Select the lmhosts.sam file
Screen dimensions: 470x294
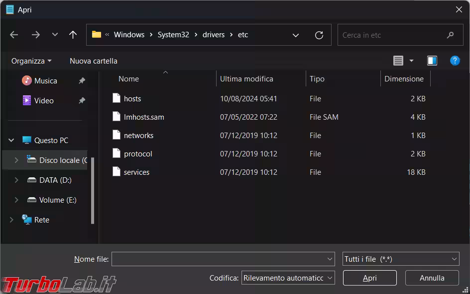pos(144,117)
